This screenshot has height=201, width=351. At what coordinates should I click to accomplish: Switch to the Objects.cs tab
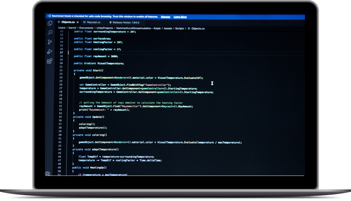(68, 22)
